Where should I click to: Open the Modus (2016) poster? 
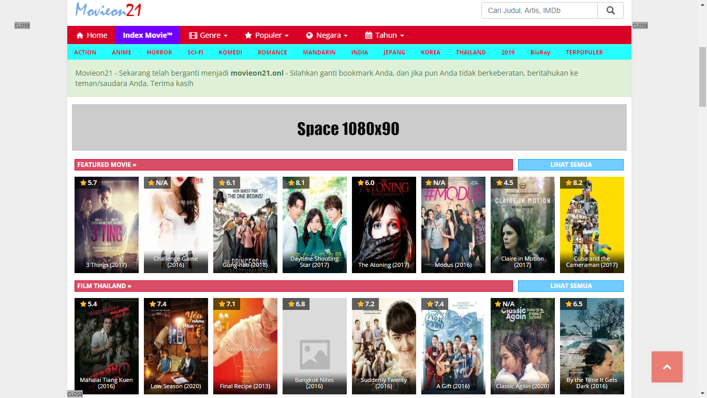pyautogui.click(x=453, y=225)
